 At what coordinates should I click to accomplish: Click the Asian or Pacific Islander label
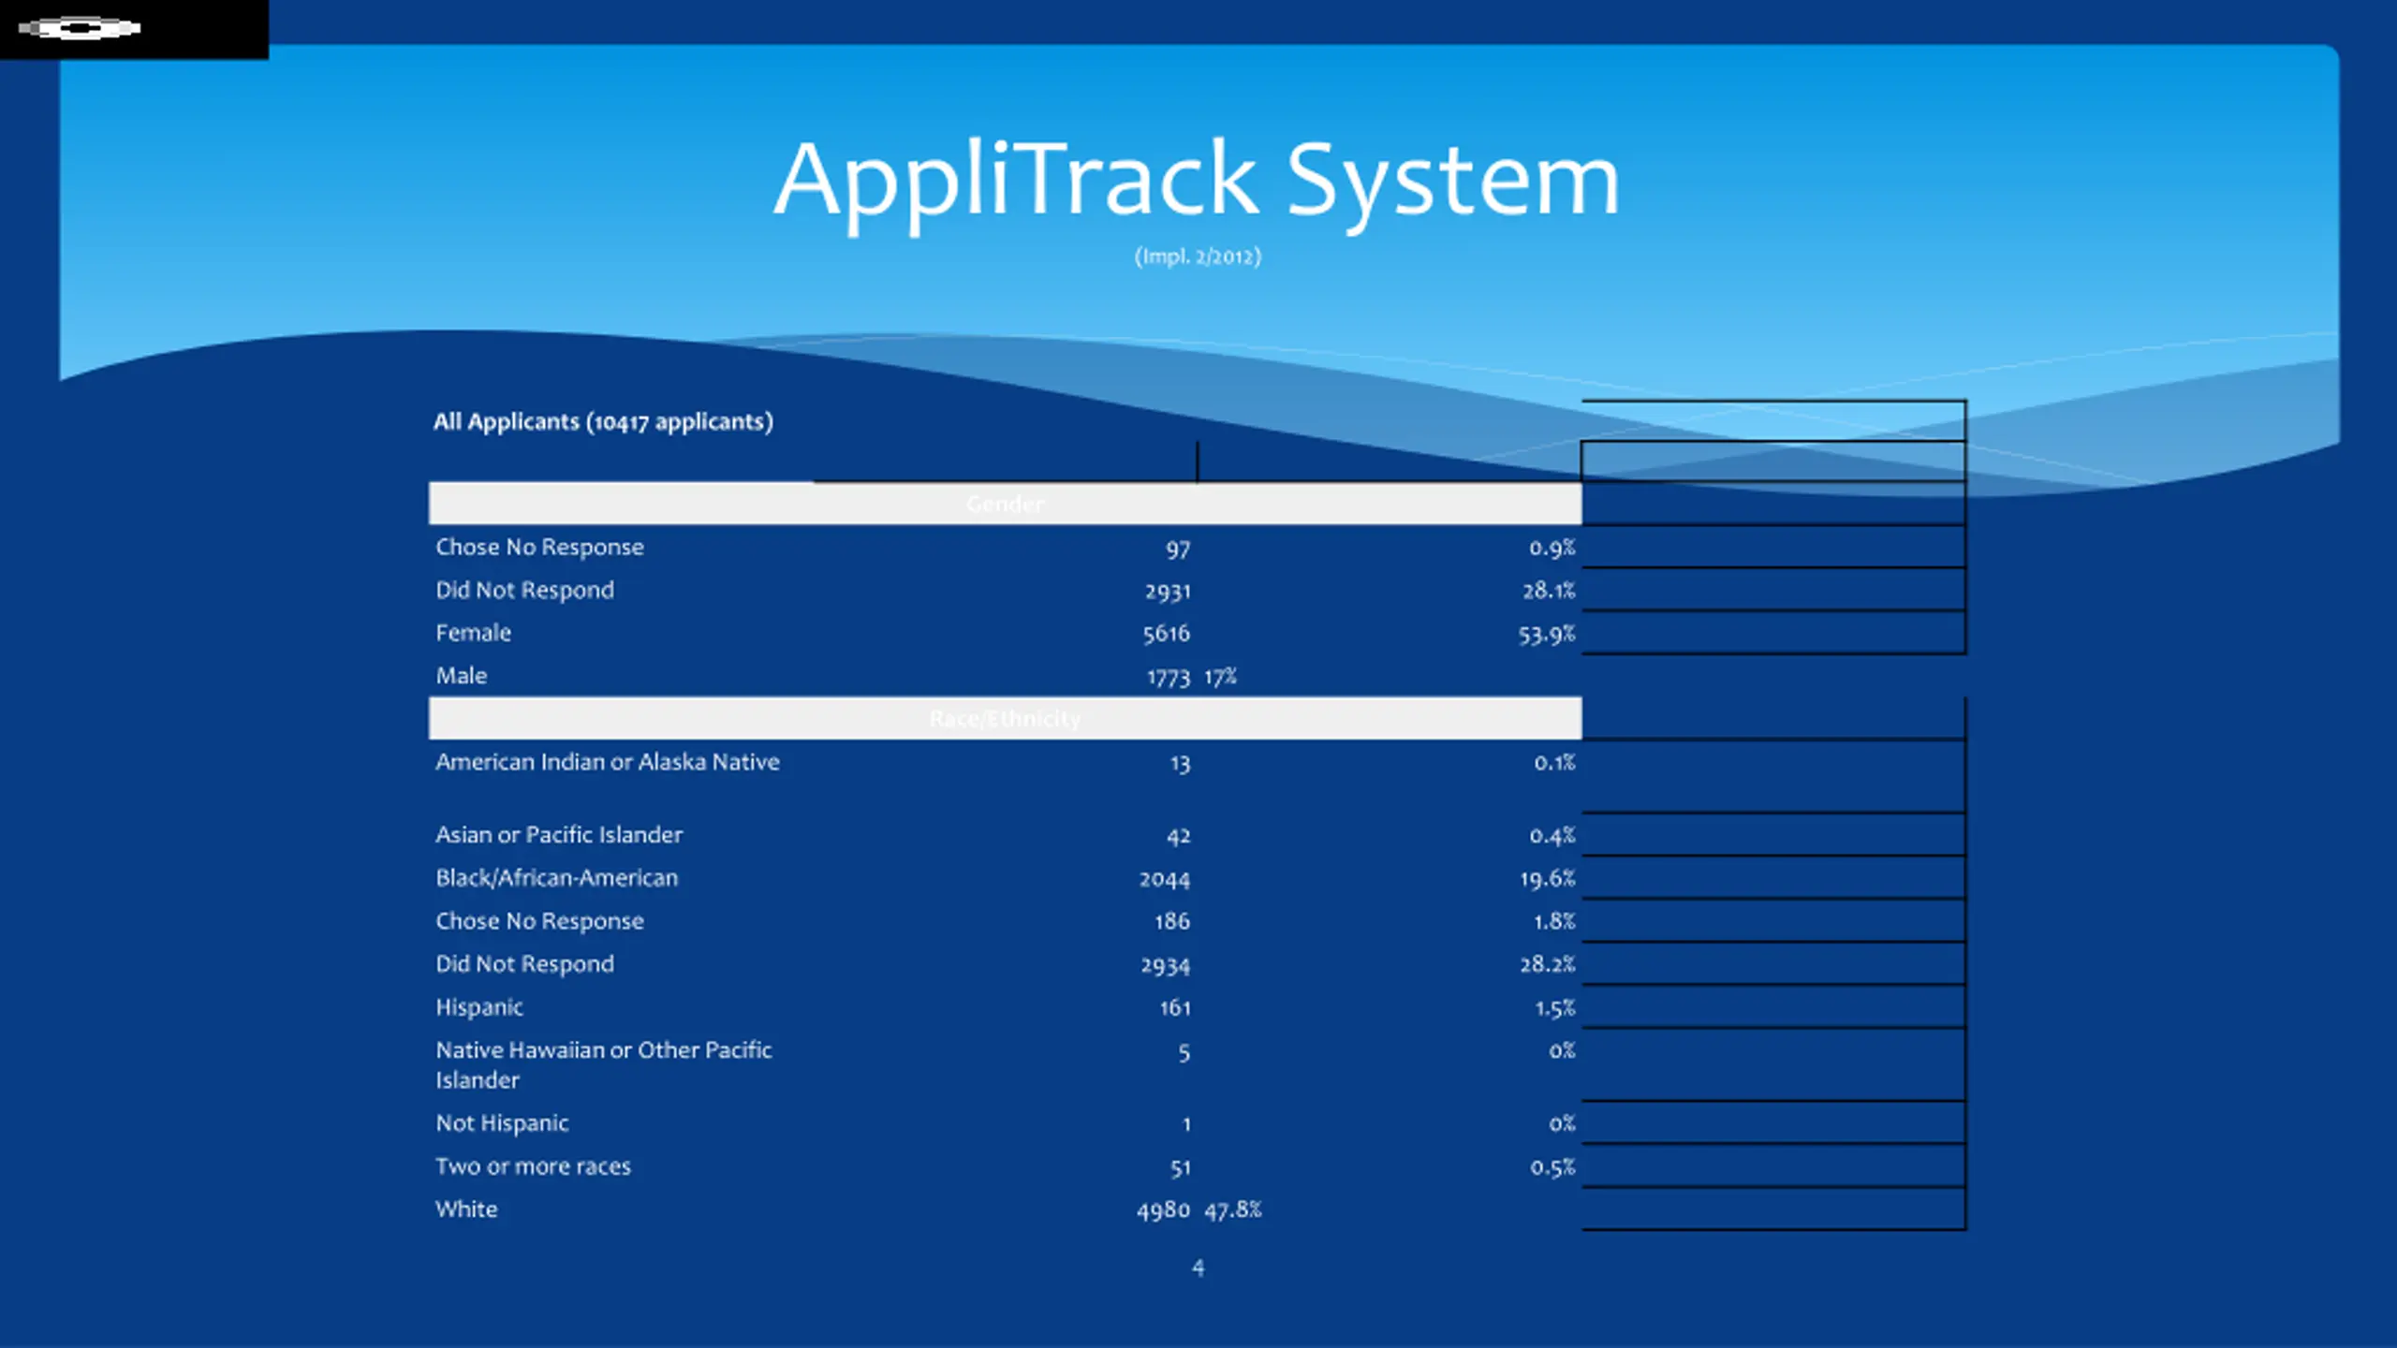[x=558, y=835]
